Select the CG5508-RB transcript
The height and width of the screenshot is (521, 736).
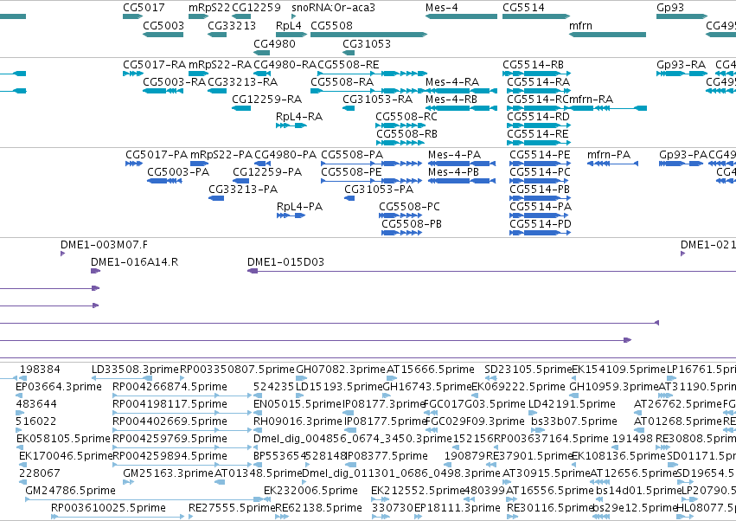400,143
